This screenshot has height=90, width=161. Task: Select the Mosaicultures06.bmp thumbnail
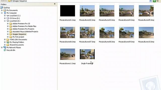[x=68, y=32]
